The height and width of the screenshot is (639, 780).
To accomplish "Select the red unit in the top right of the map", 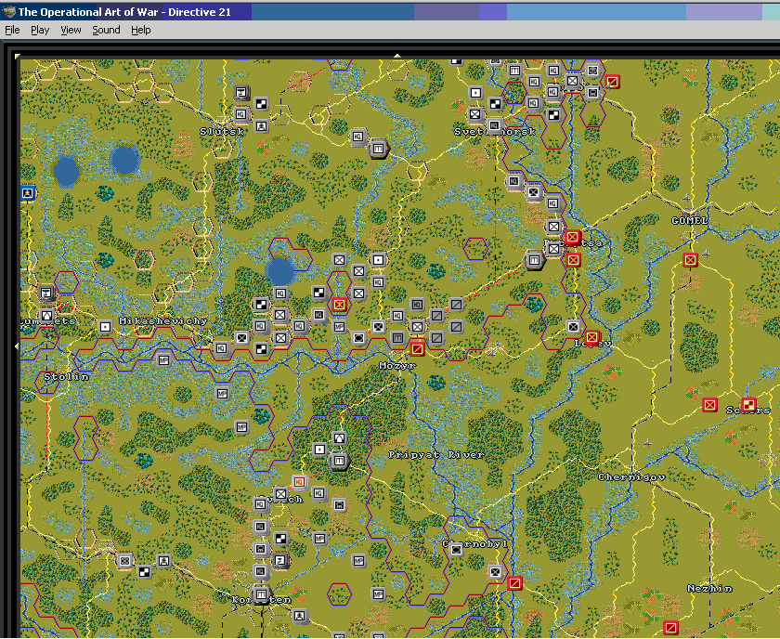I will click(612, 82).
